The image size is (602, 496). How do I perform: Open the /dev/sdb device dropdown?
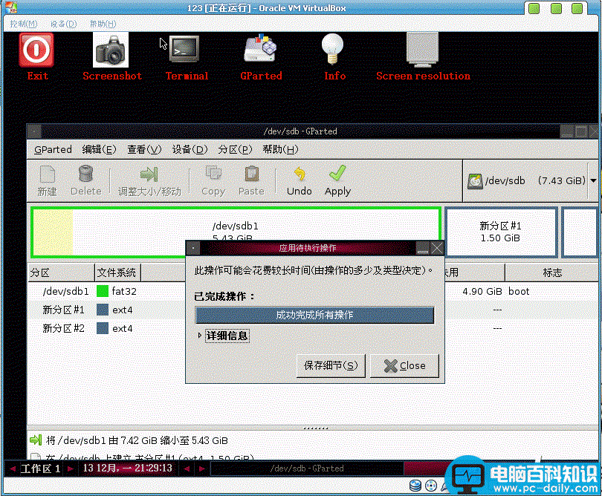532,180
